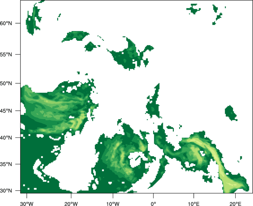Click the 40°N latitude label
253x206 pixels.
[6, 138]
